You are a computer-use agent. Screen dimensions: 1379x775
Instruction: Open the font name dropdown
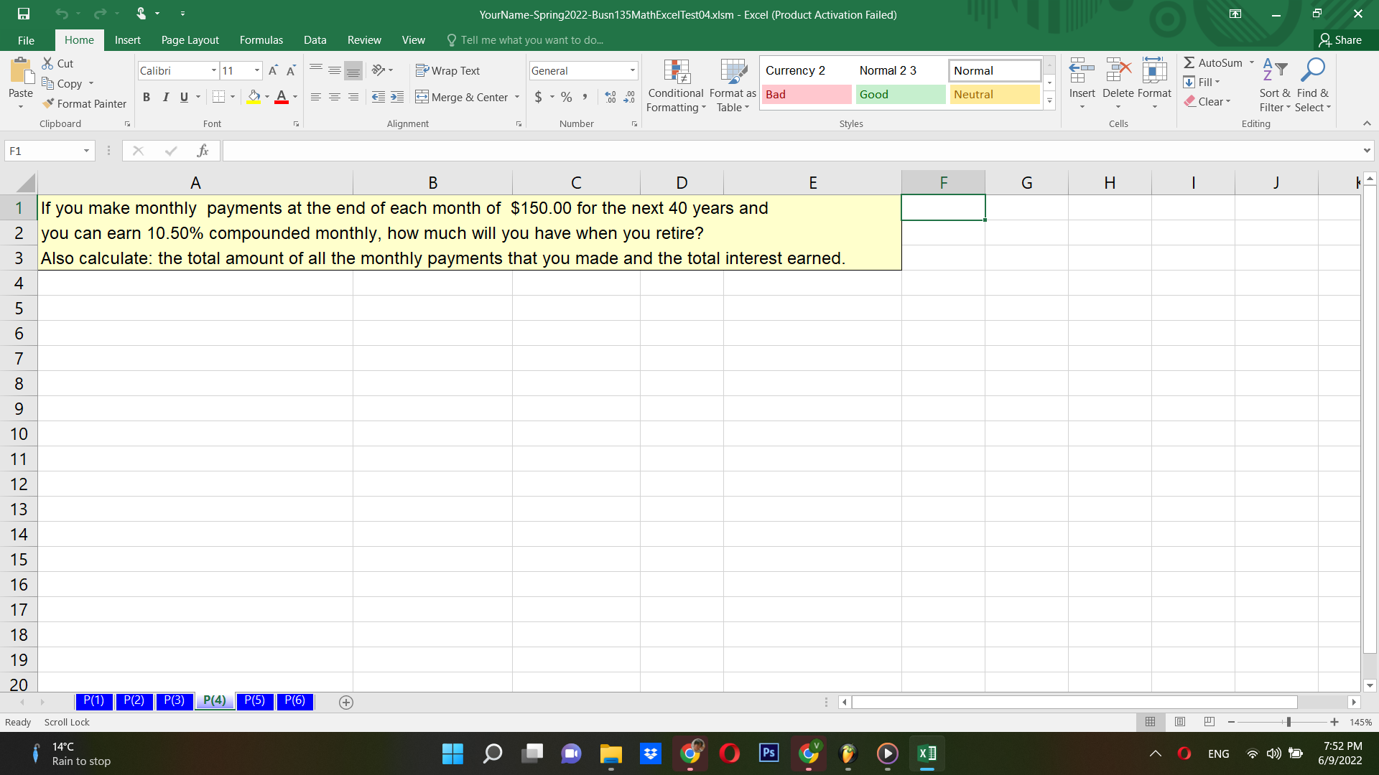pos(213,70)
